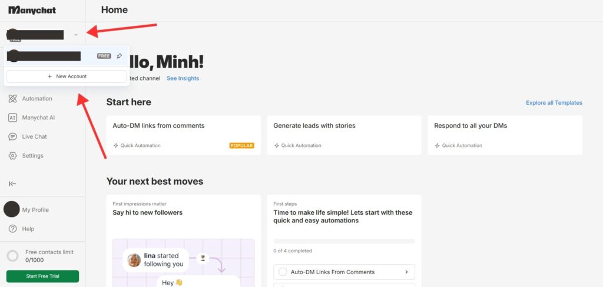This screenshot has height=287, width=603.
Task: Expand the account switcher chevron
Action: [76, 35]
